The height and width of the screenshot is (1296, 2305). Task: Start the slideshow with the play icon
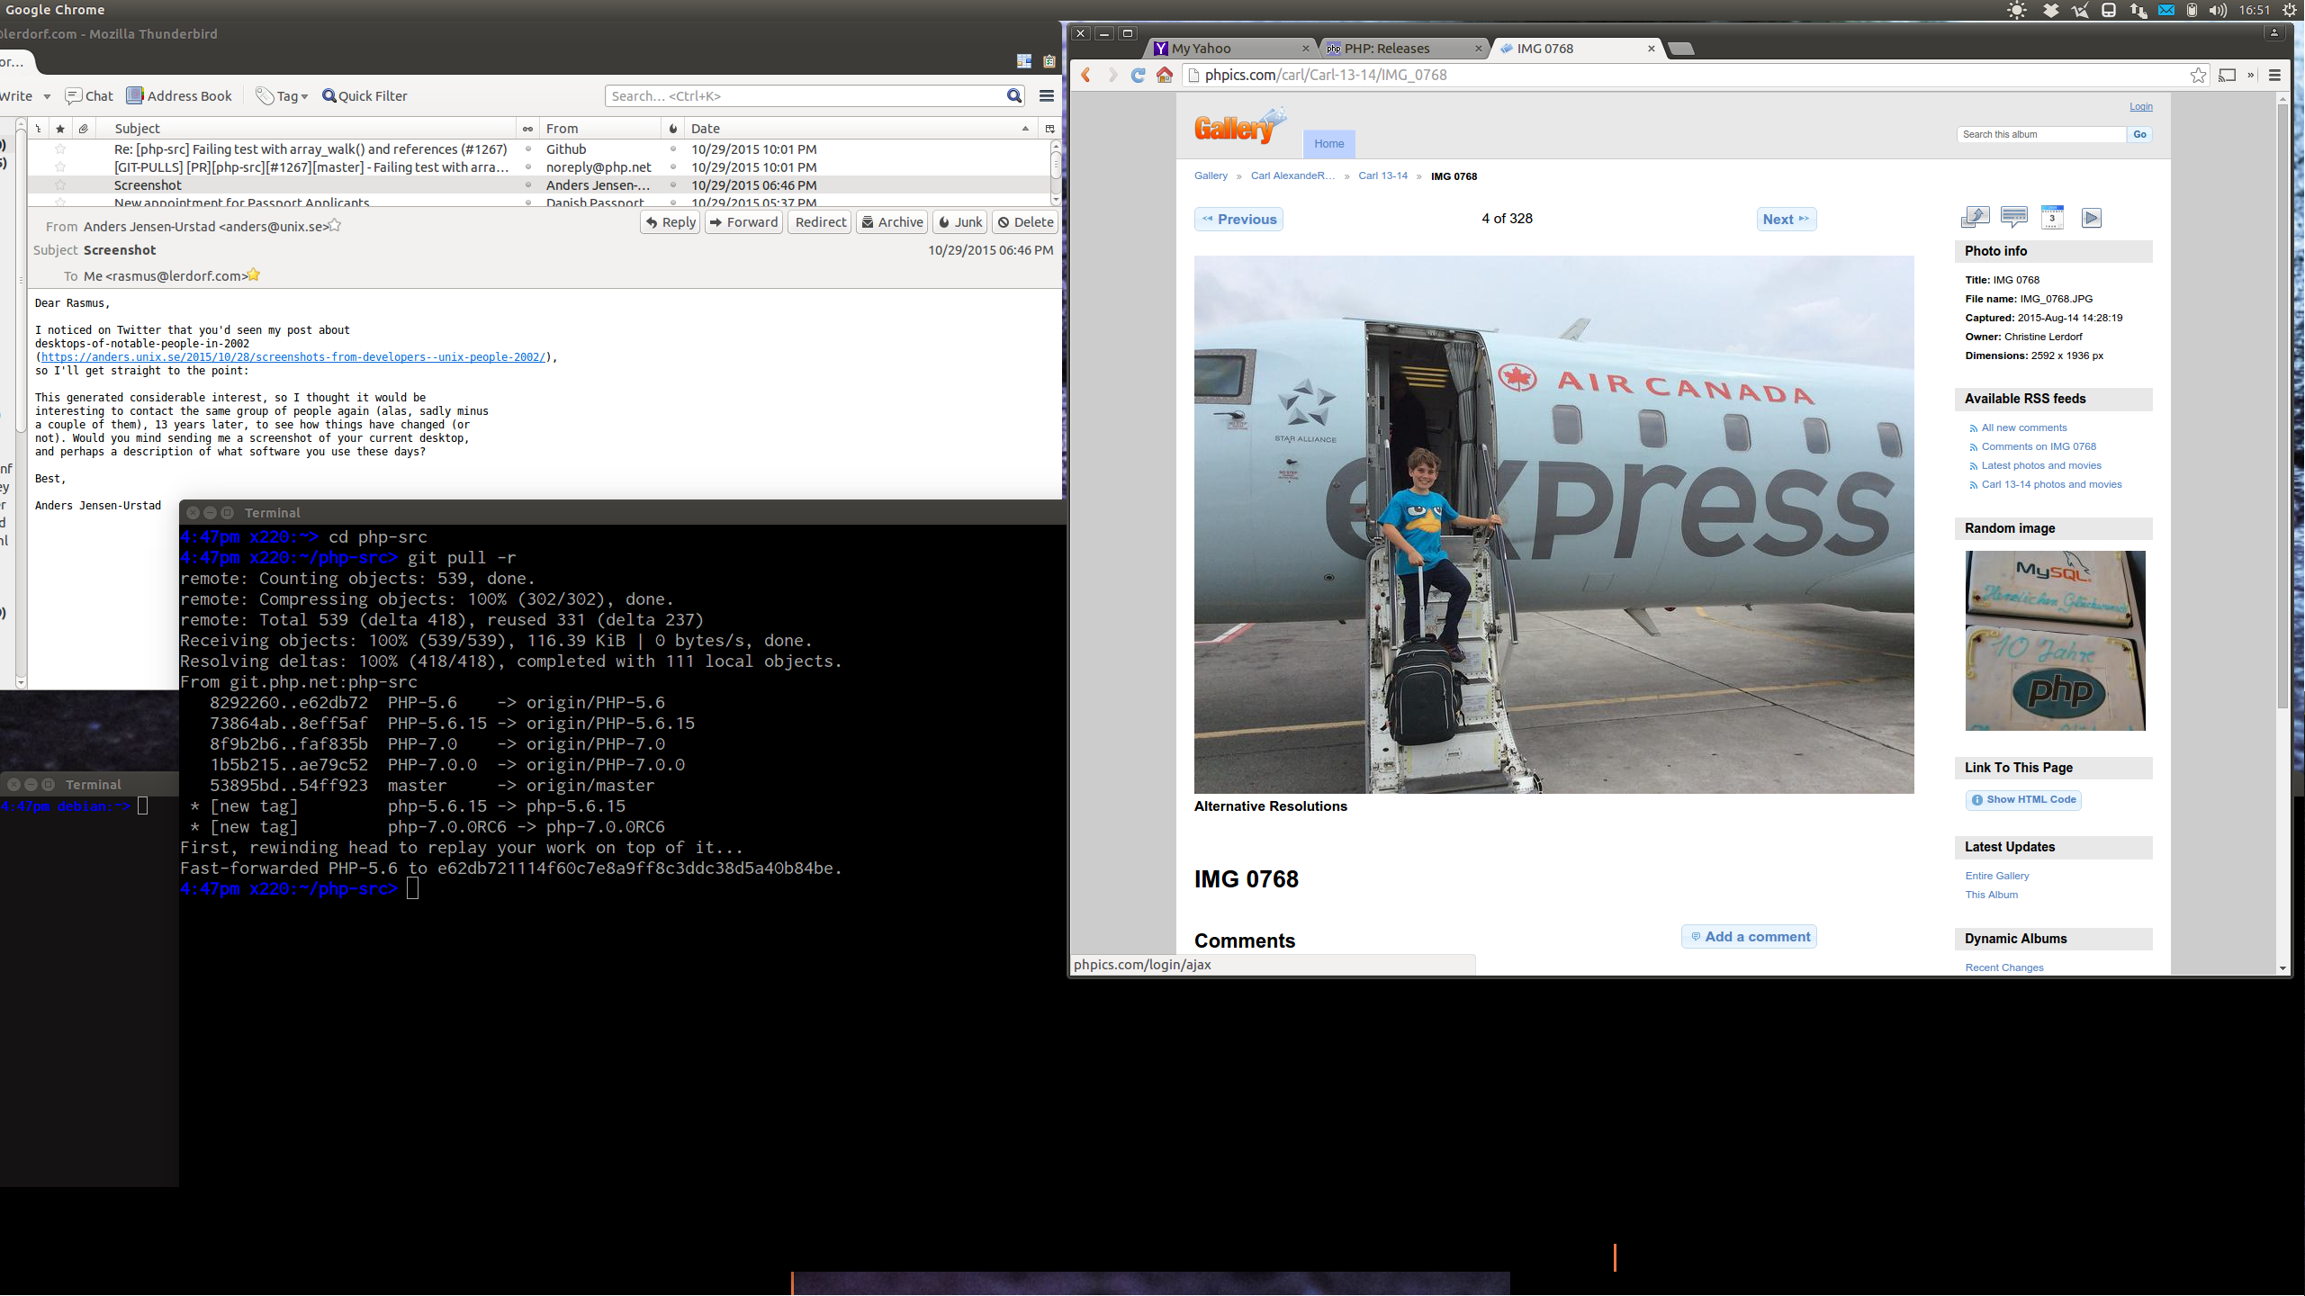pos(2091,217)
